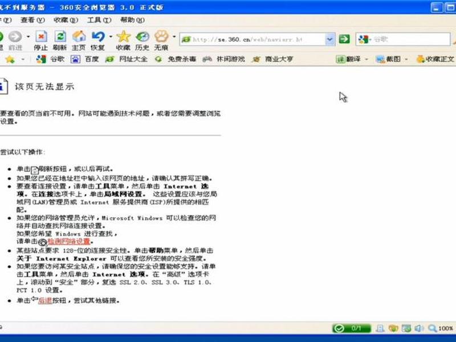Viewport: 456px width, 342px height.
Task: Click the magnifier icon beside 检测网络设置
Action: [x=43, y=242]
